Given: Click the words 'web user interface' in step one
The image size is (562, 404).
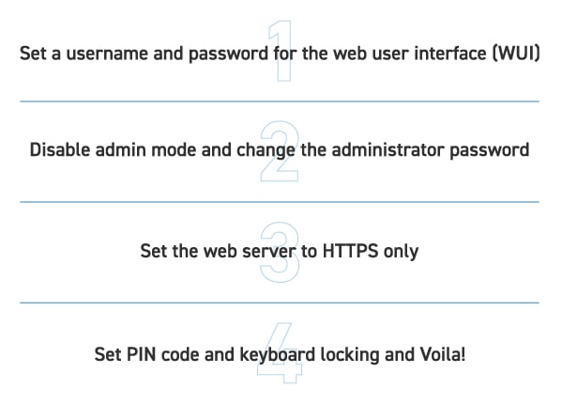Looking at the screenshot, I should 410,54.
